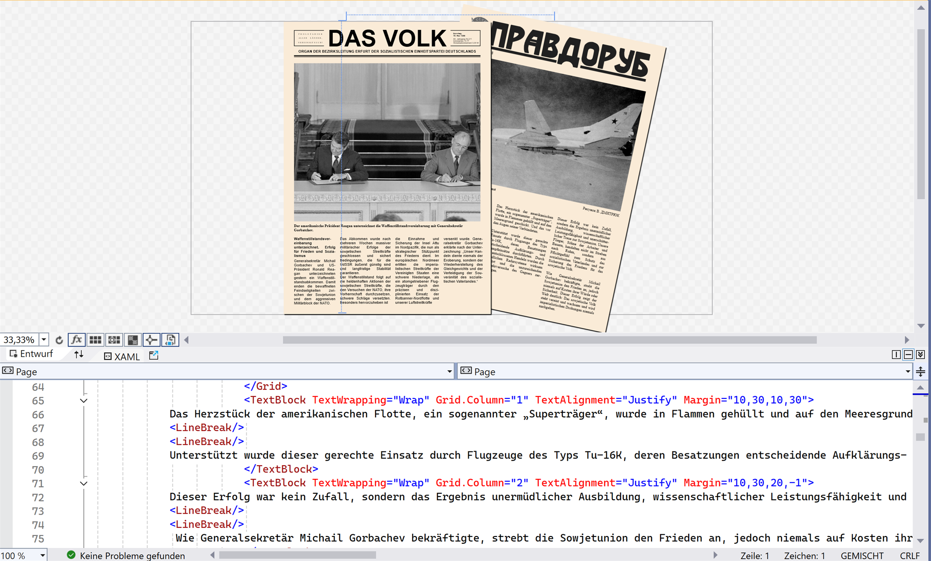This screenshot has height=561, width=931.
Task: Open the left Page element dropdown
Action: pos(450,372)
